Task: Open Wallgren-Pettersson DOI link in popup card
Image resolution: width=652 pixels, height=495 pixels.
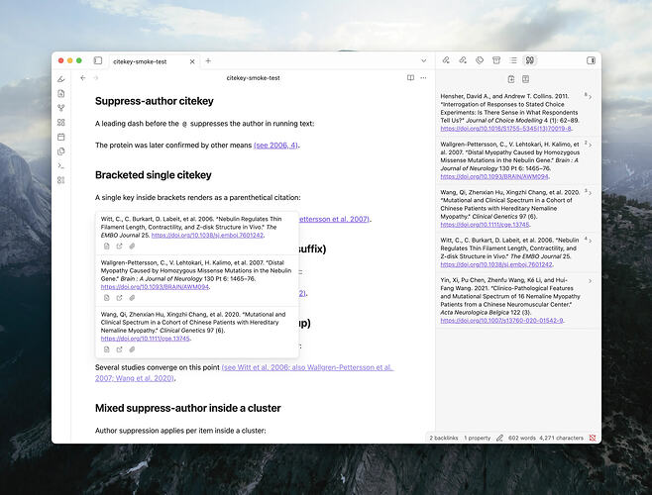Action: pos(155,287)
